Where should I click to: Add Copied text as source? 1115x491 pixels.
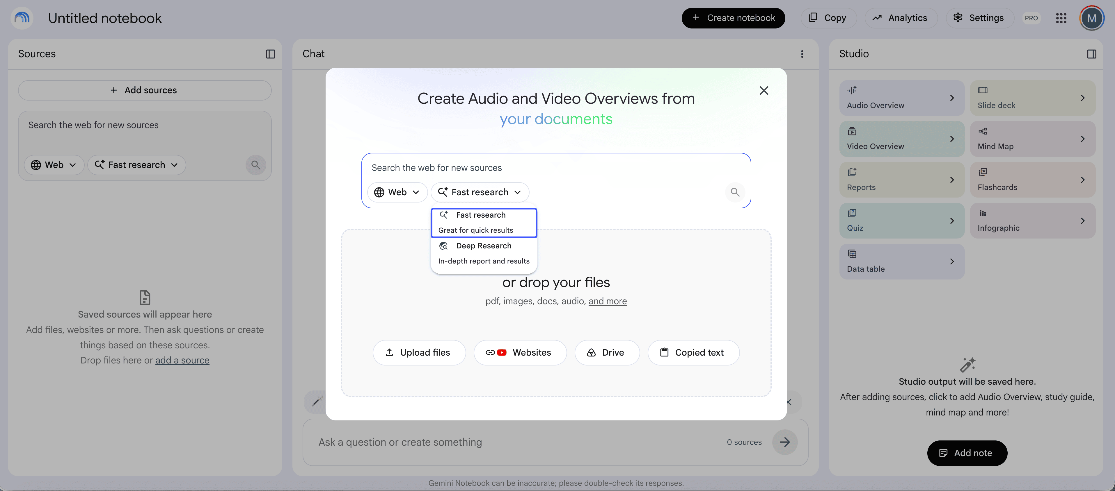click(x=693, y=352)
